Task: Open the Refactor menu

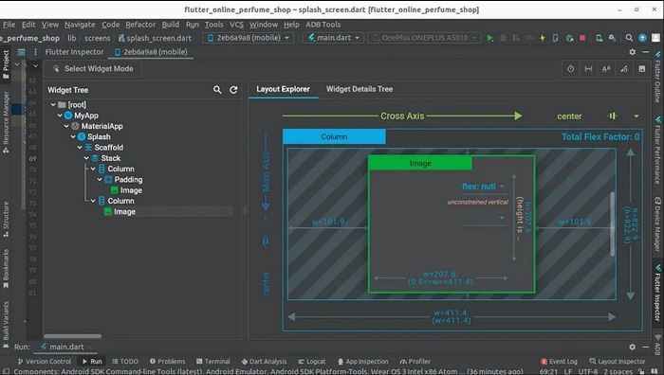Action: pos(140,25)
